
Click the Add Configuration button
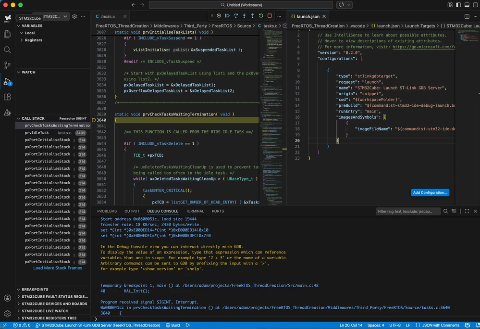point(430,193)
